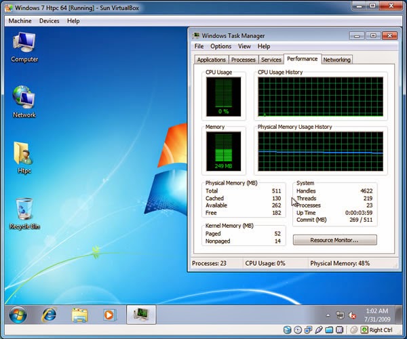Click the Physical Memory Usage History graph
The width and height of the screenshot is (407, 339).
click(320, 151)
